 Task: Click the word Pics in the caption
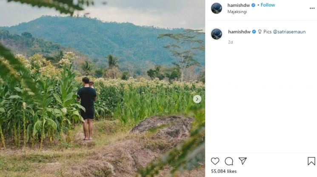[x=267, y=31]
